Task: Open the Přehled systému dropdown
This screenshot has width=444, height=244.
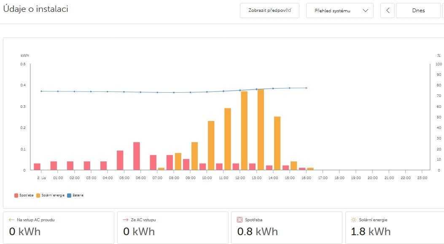Action: coord(340,11)
